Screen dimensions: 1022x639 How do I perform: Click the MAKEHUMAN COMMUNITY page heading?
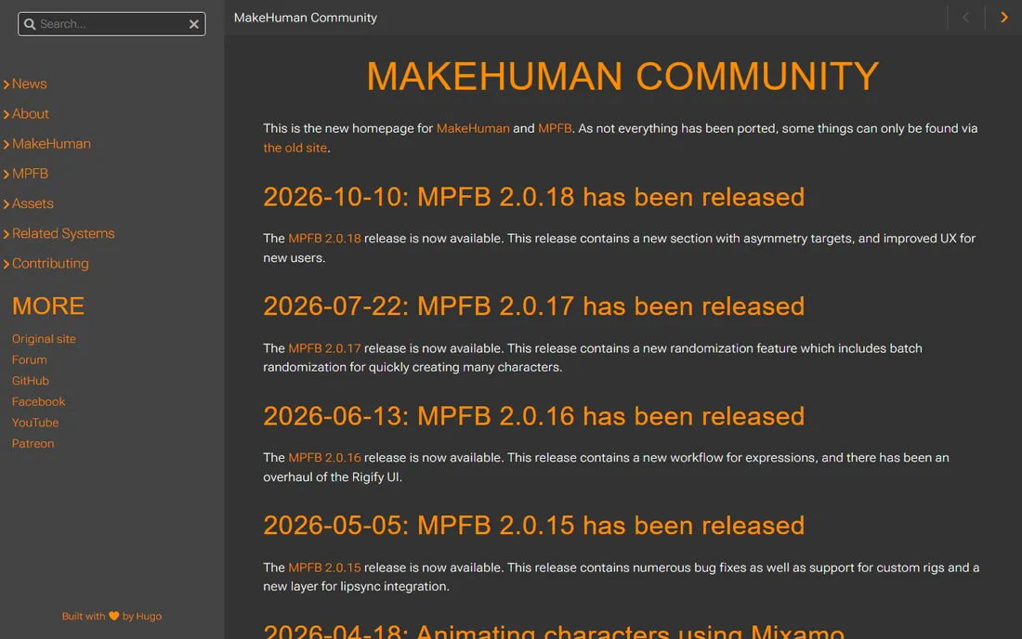coord(622,76)
